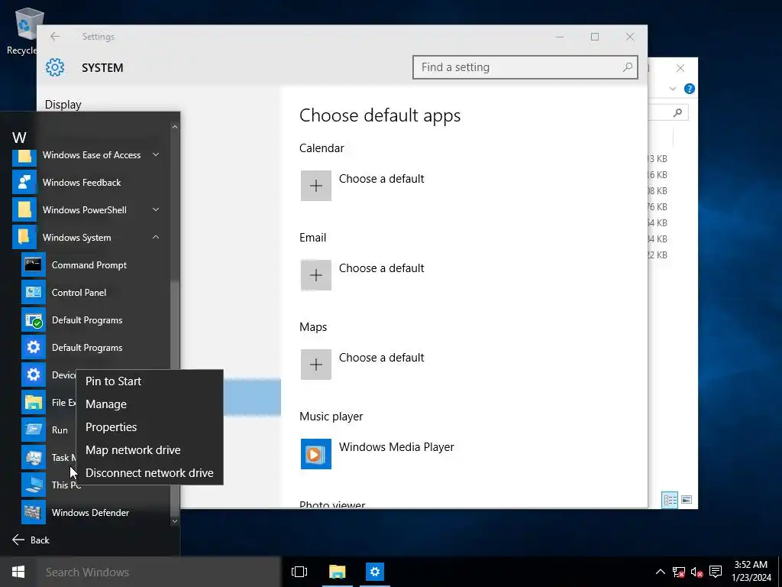Choose a default for Email
The height and width of the screenshot is (587, 782).
click(382, 268)
